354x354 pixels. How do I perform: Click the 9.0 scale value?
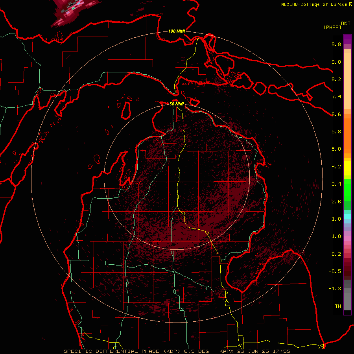[336, 62]
